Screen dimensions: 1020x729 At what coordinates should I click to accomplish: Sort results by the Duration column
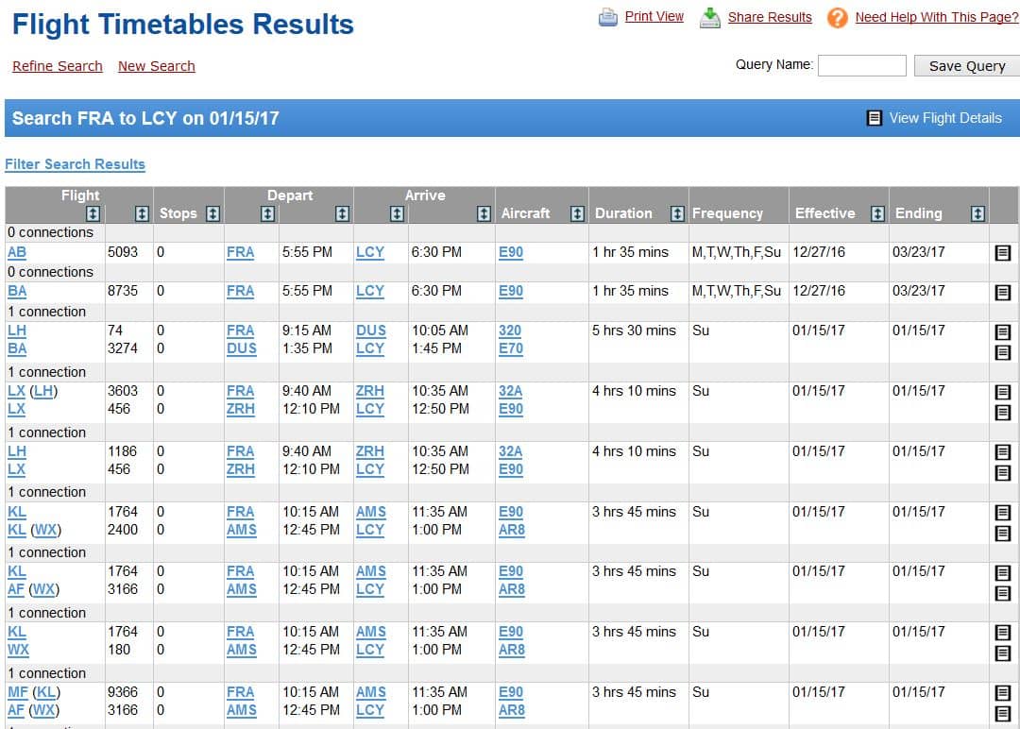click(676, 214)
